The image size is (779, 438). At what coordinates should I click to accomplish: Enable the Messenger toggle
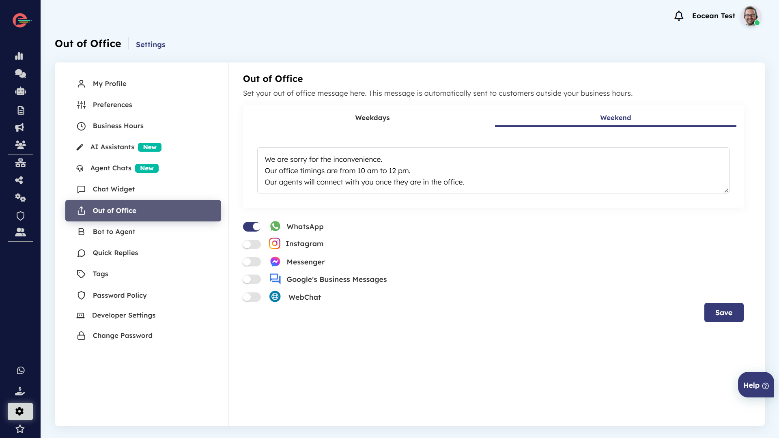(252, 262)
